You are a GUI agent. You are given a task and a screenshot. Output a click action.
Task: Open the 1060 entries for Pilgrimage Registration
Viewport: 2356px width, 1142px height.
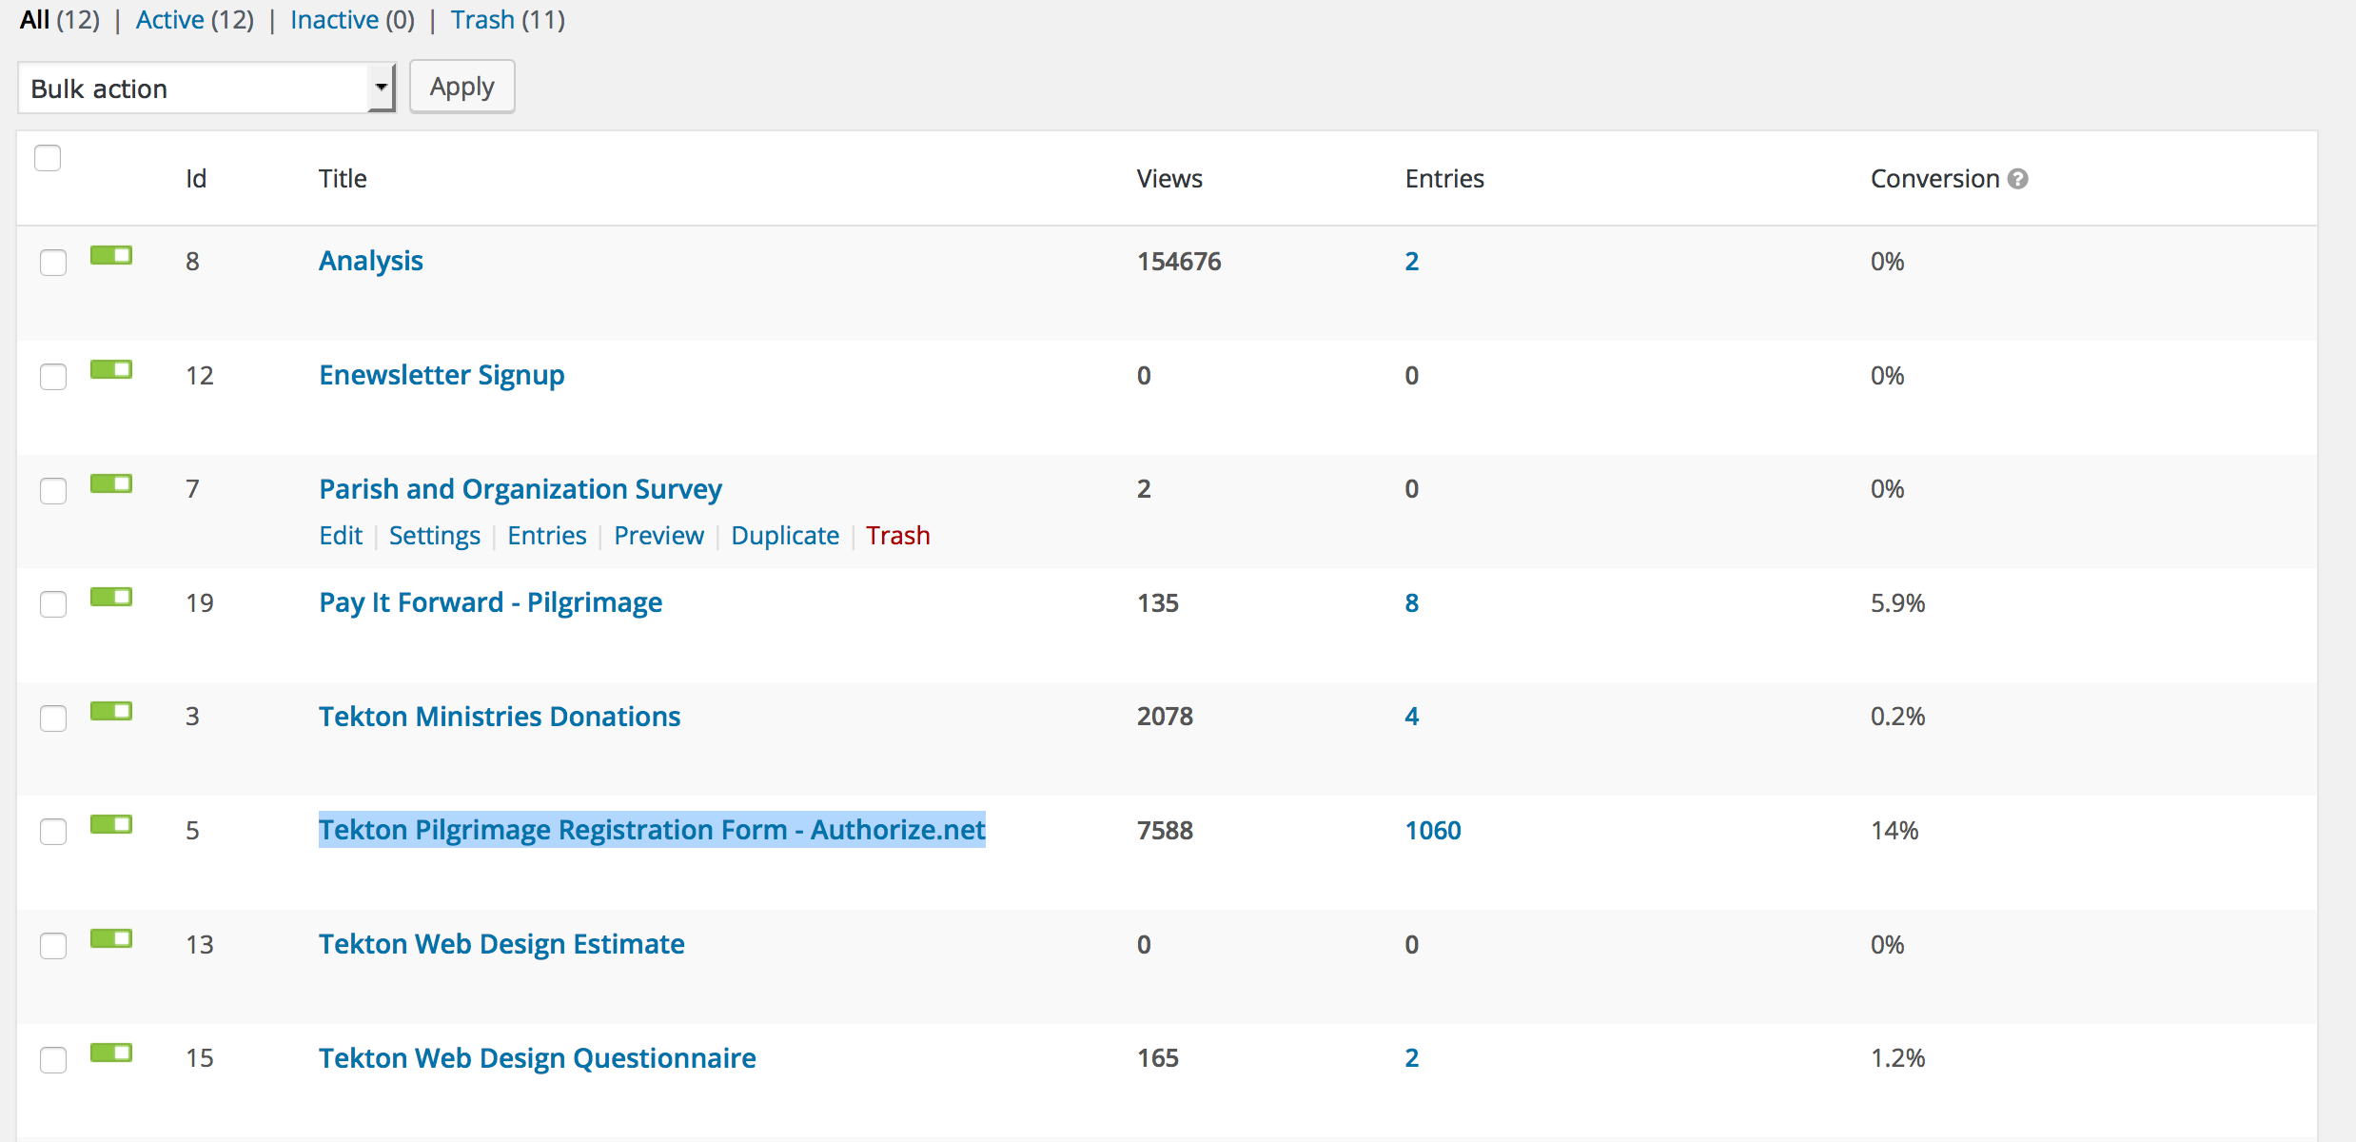click(1433, 831)
